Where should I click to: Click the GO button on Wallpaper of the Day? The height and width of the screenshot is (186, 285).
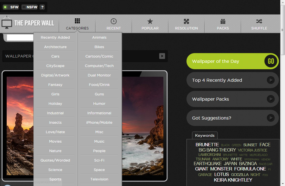(x=271, y=61)
